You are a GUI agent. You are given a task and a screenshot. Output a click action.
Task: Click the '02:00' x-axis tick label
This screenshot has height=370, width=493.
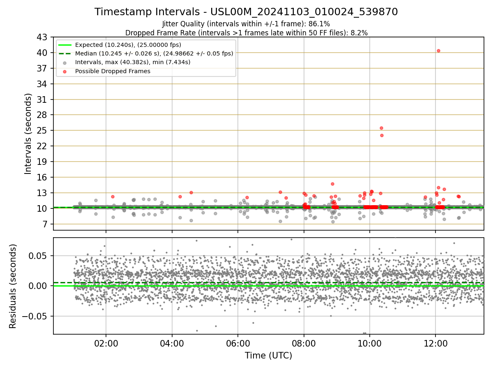[106, 344]
